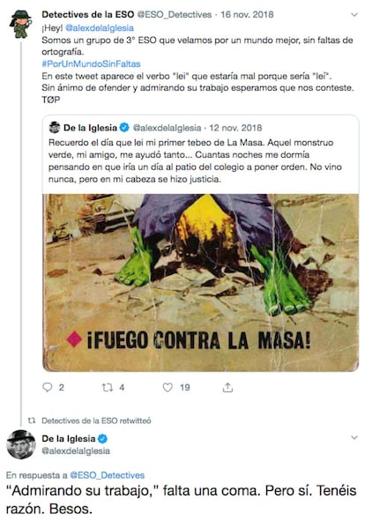Open De la Iglesia reply avatar
365x528 pixels.
pos(21,444)
